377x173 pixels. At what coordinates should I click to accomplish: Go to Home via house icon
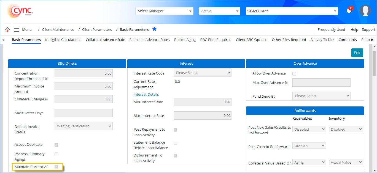tap(7, 30)
